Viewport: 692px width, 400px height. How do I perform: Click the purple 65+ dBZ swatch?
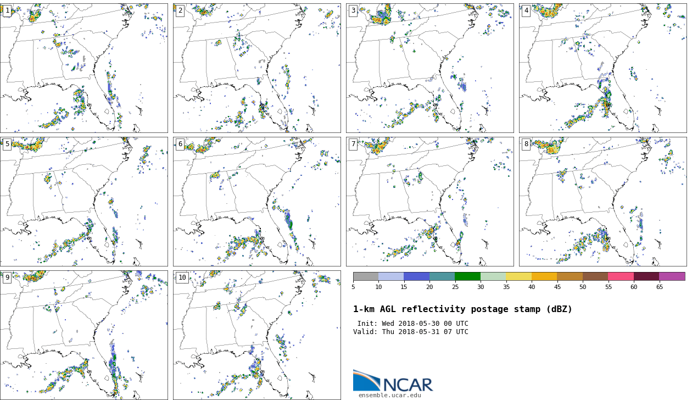pyautogui.click(x=672, y=276)
